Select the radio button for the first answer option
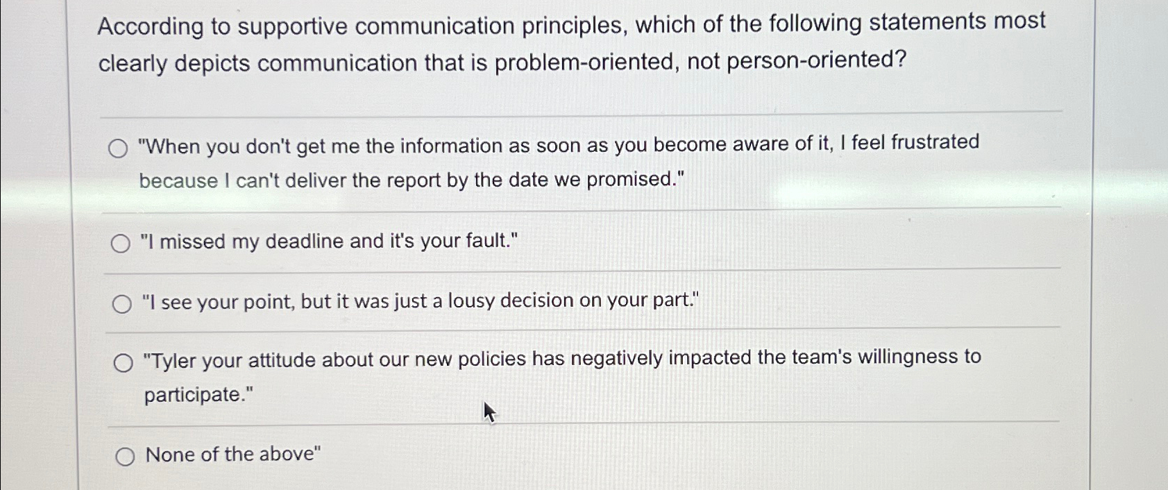The image size is (1168, 490). 121,147
